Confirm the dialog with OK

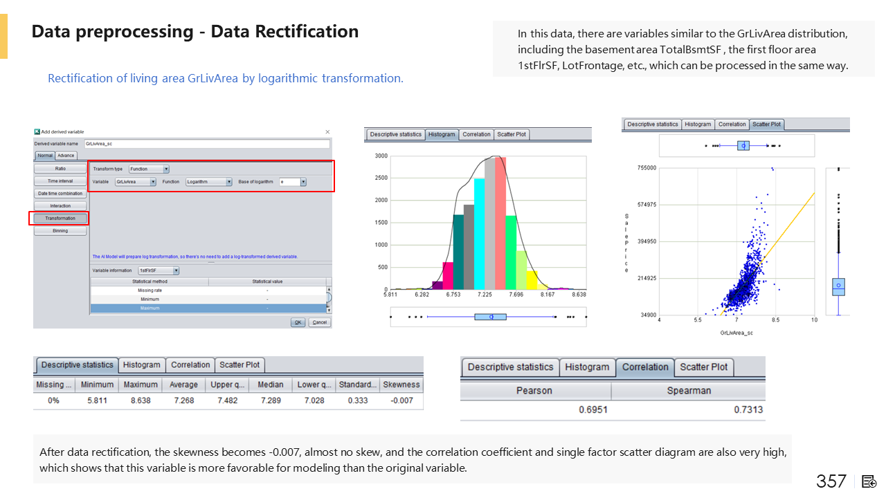coord(298,322)
